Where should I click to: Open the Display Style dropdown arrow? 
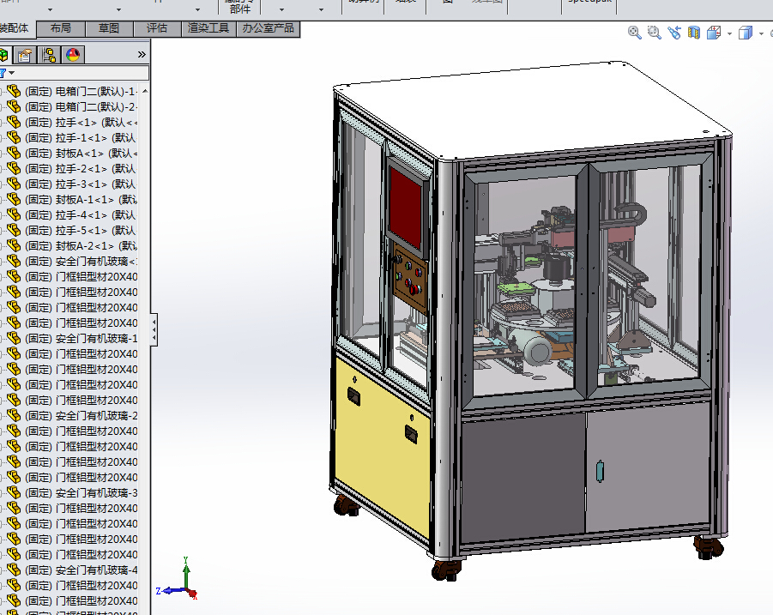[x=761, y=33]
